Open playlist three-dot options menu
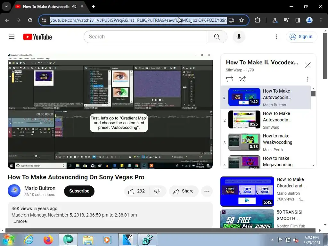The image size is (328, 246). click(x=307, y=79)
